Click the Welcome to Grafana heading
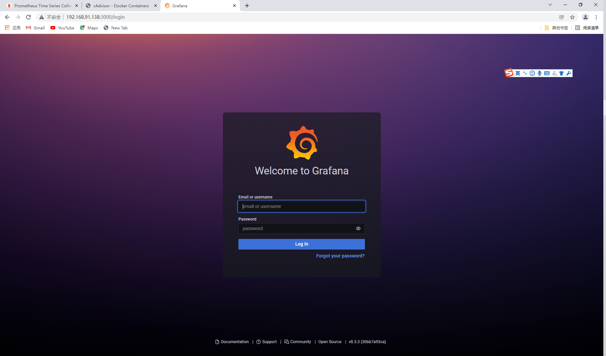The height and width of the screenshot is (356, 606). (302, 171)
